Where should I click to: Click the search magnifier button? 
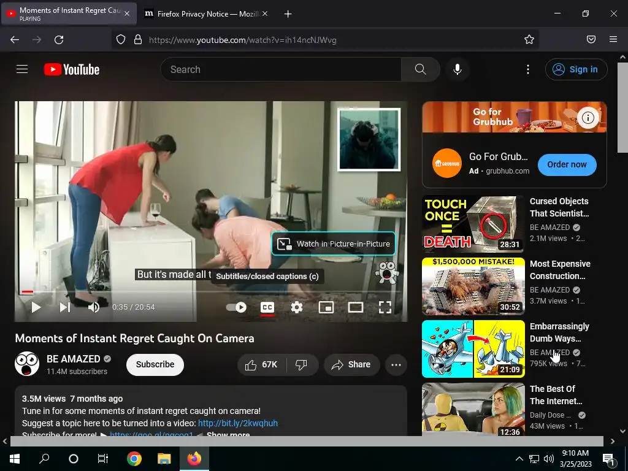click(x=421, y=69)
